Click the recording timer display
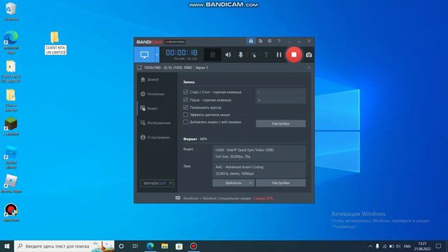Image resolution: width=448 pixels, height=252 pixels. [x=181, y=53]
